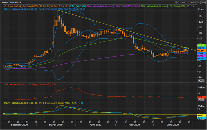
Task: Click the '11' date tick in May
Action: 126,122
